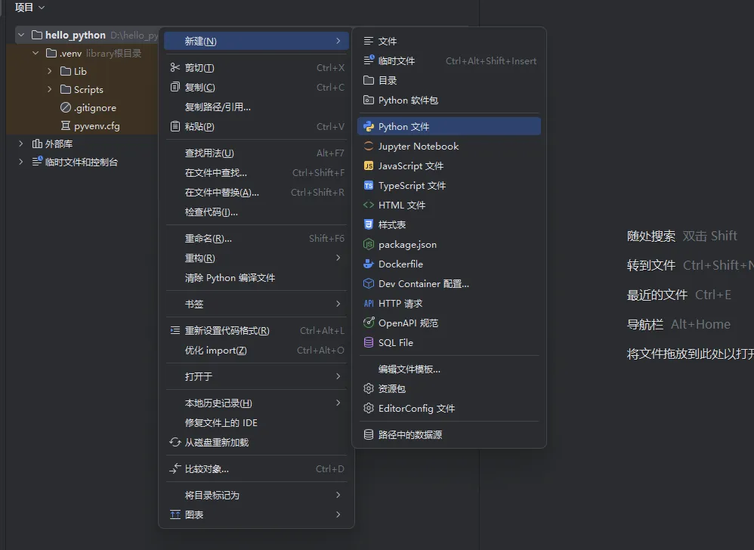Click the package.json Node icon
Image resolution: width=754 pixels, height=550 pixels.
pyautogui.click(x=369, y=244)
